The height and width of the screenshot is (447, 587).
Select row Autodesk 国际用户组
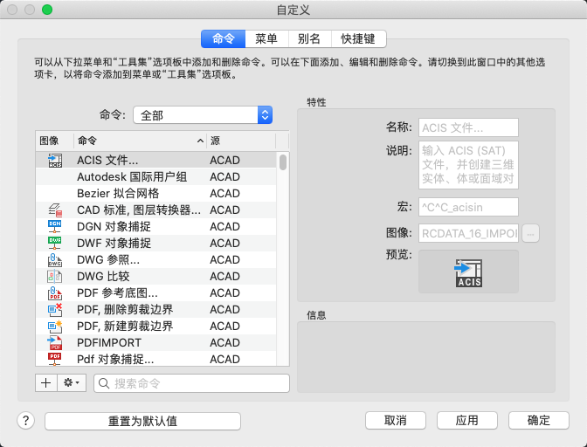(x=156, y=176)
